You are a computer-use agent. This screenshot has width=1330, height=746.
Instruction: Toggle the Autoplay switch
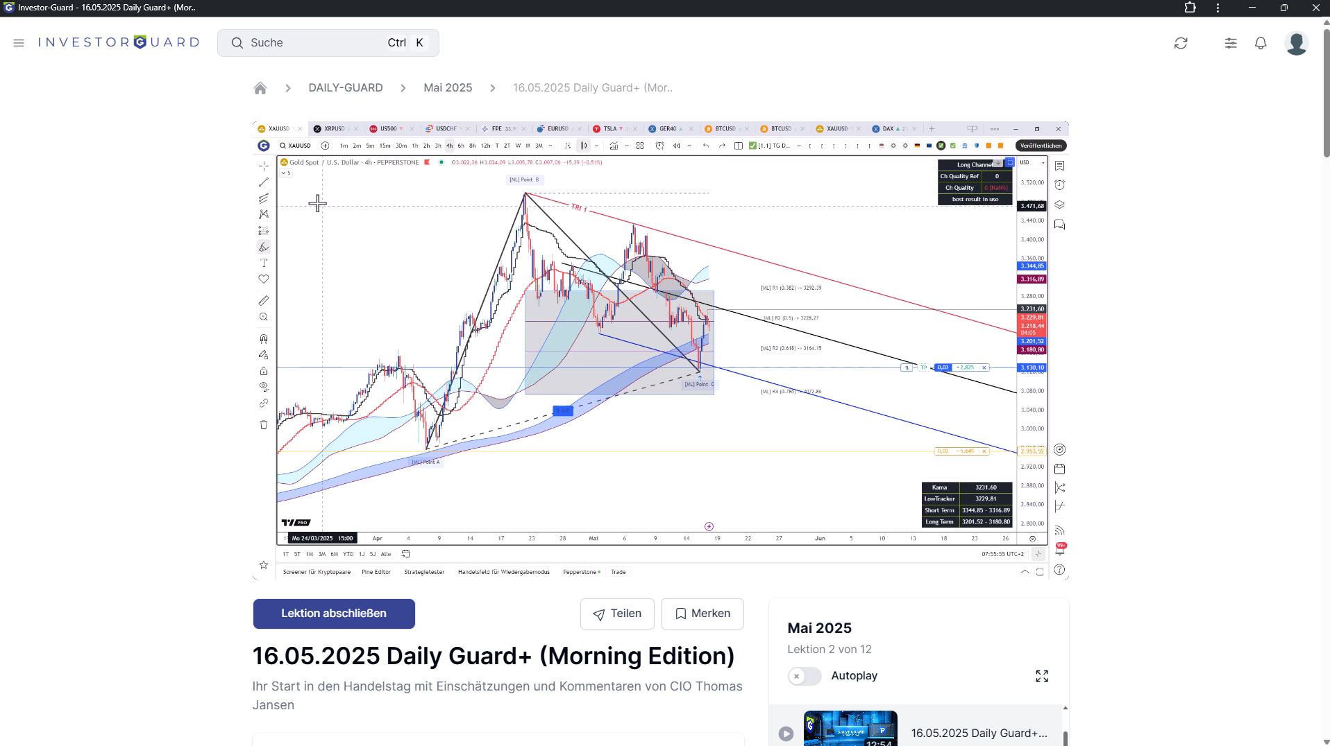point(805,676)
